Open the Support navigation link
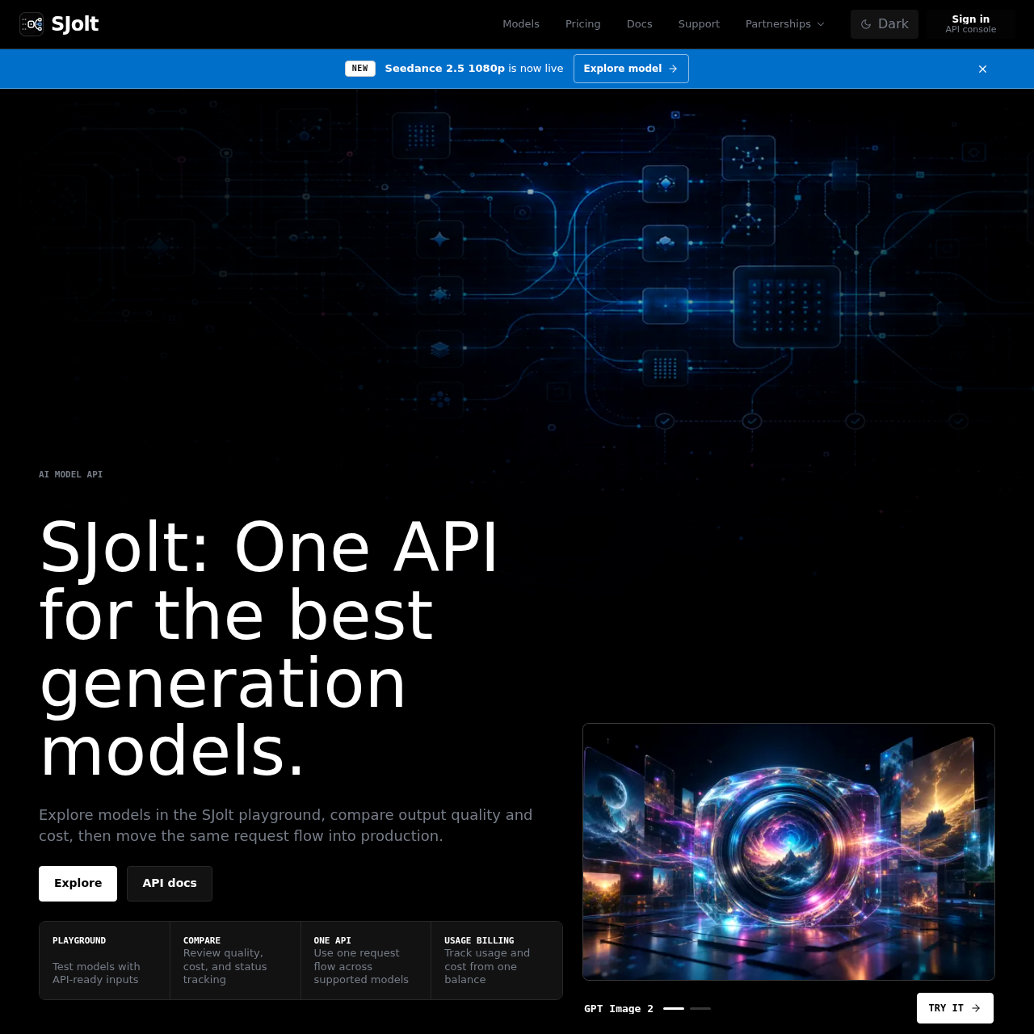 699,24
